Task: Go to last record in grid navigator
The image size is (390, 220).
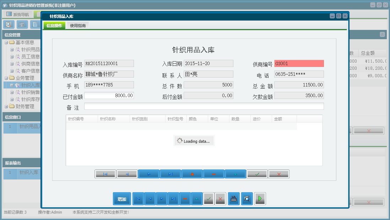Action: pos(170,174)
